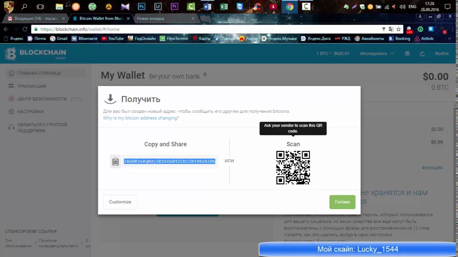This screenshot has height=257, width=458.
Task: Click the 1 BTC = $602.91 rate
Action: pos(333,54)
